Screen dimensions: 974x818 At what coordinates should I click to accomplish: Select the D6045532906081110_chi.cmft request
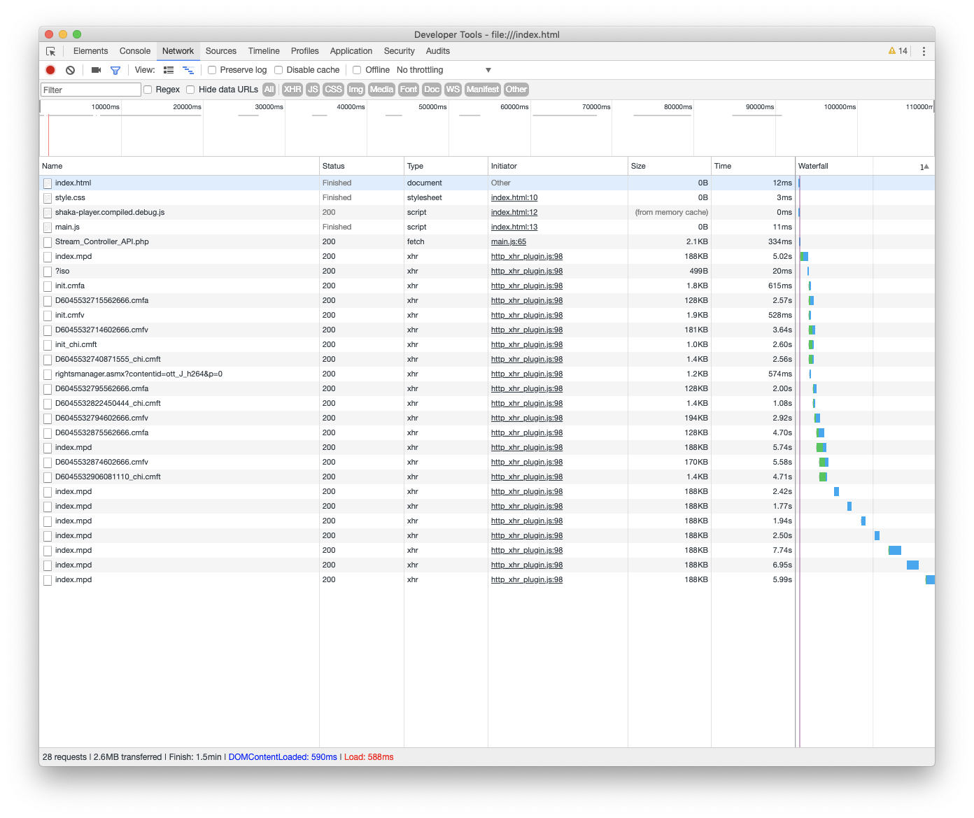(x=487, y=477)
